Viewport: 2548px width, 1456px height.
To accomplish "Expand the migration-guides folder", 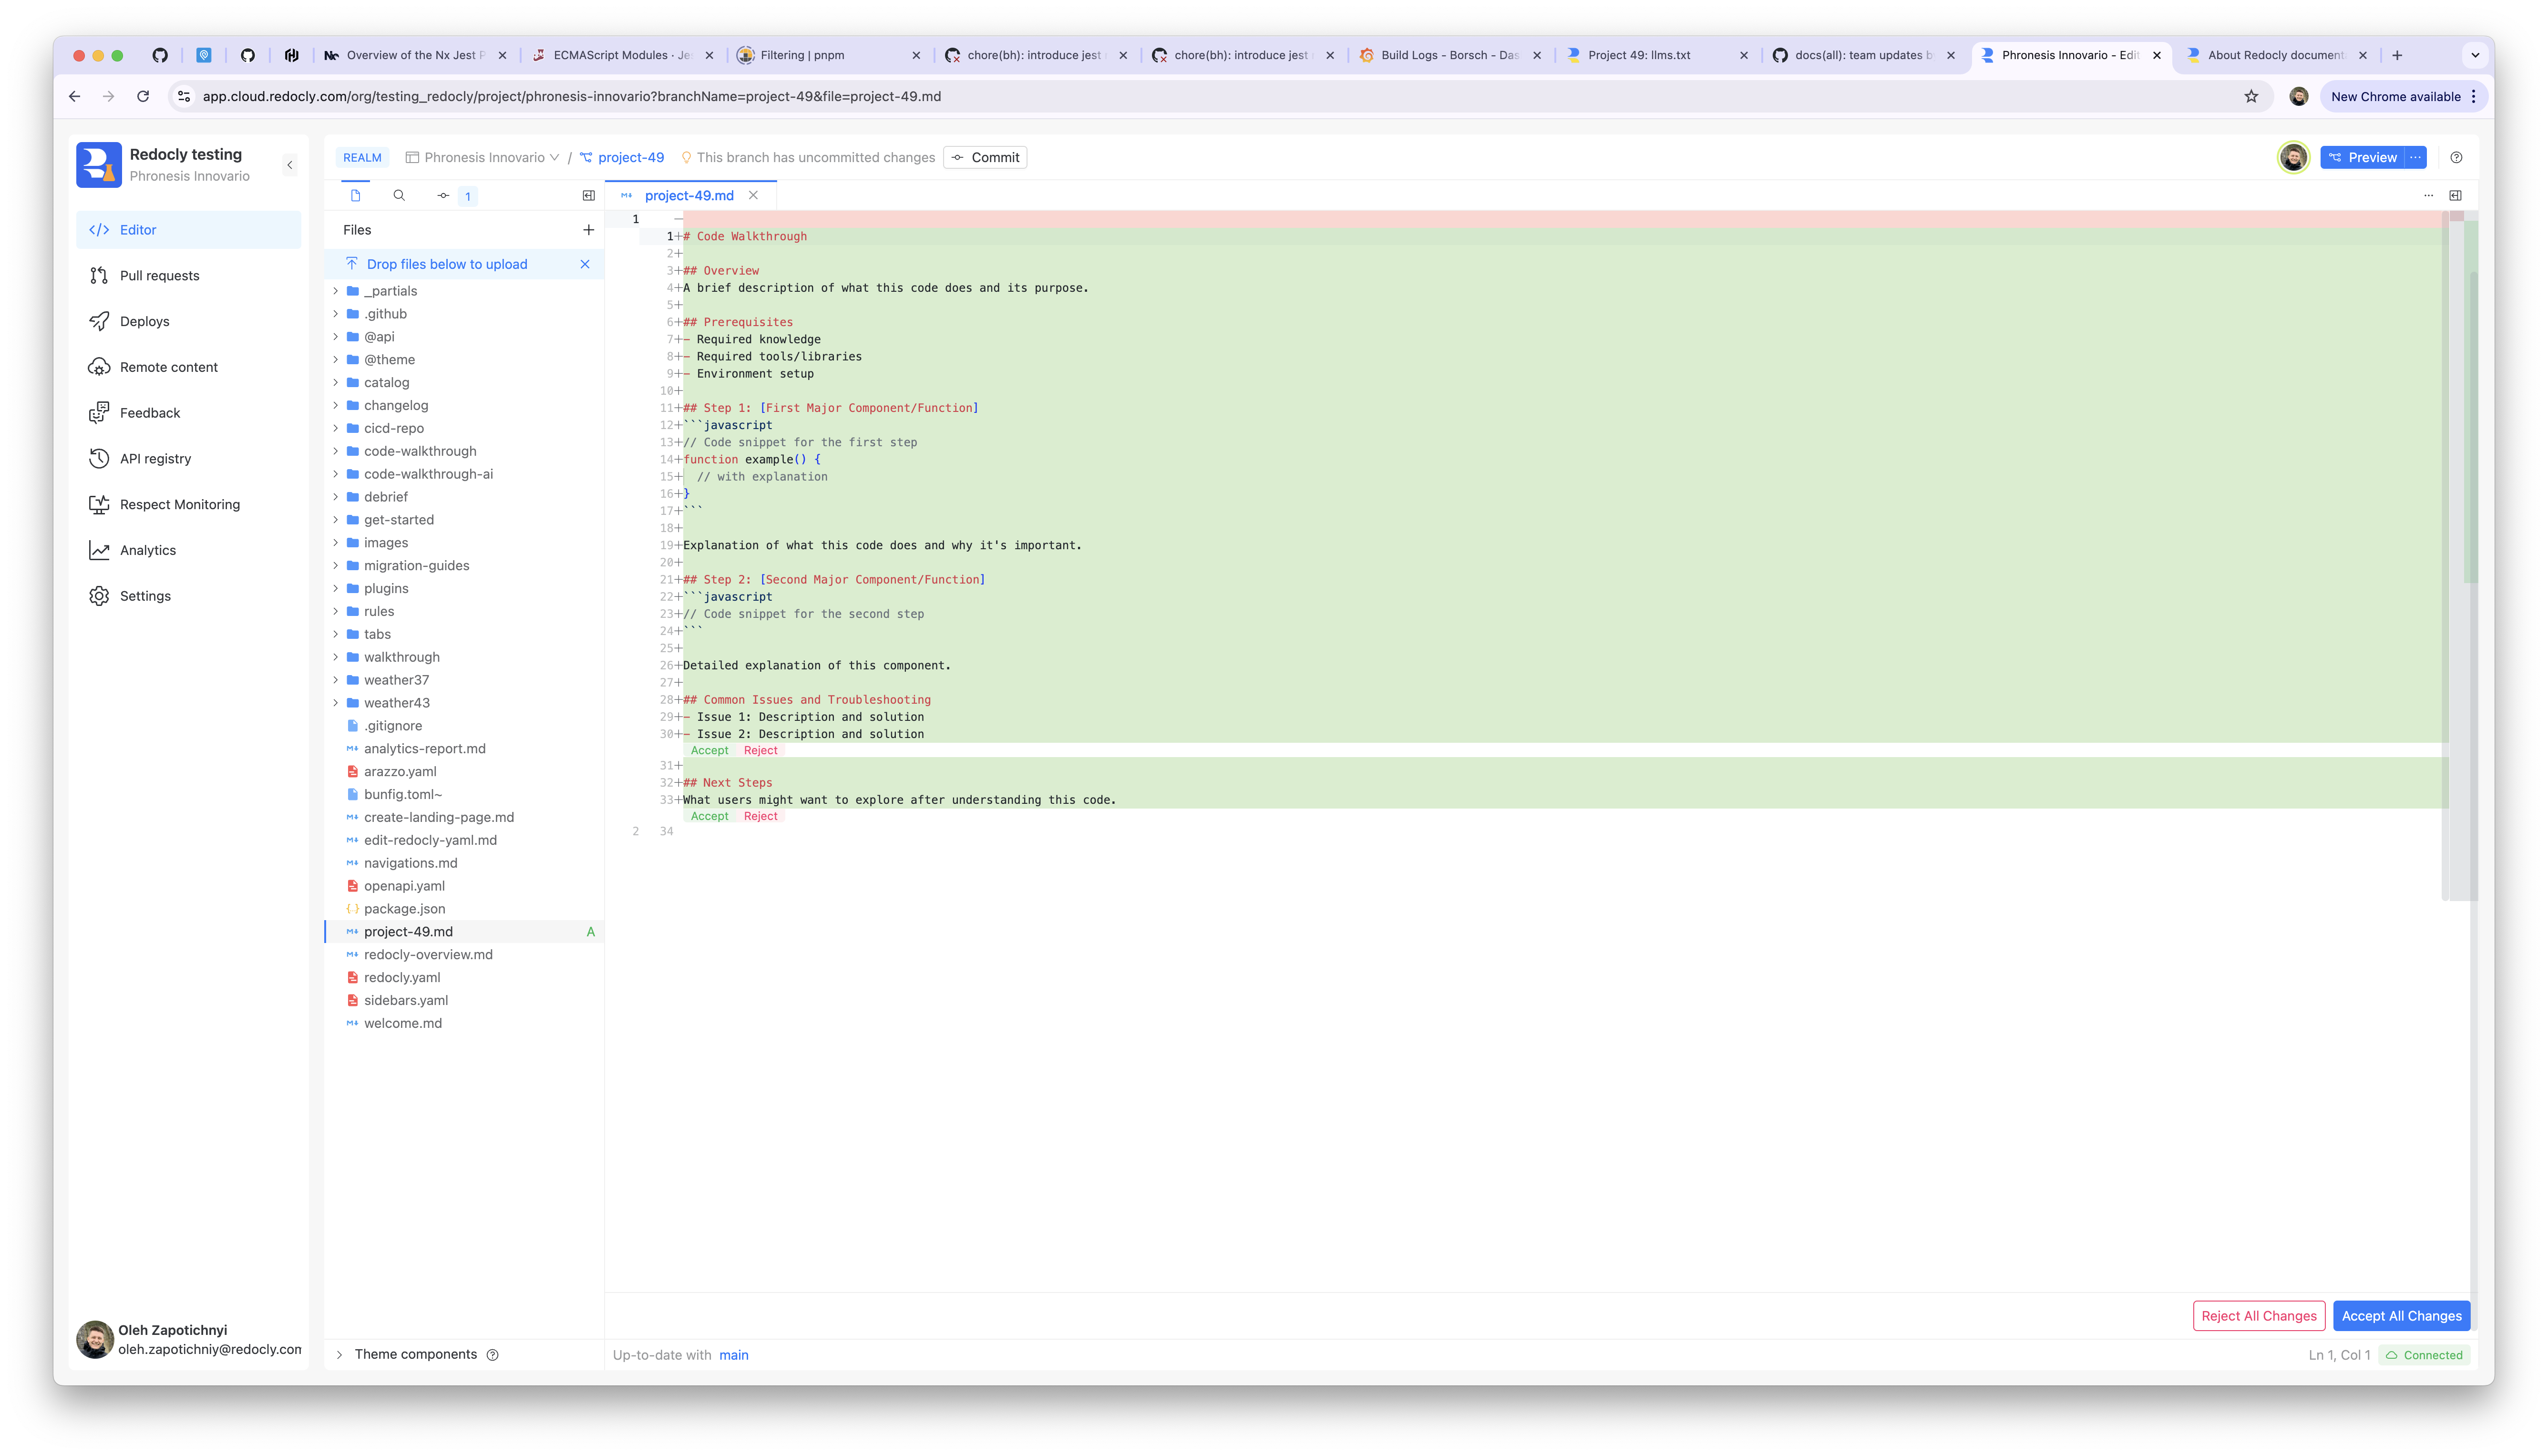I will tap(336, 566).
